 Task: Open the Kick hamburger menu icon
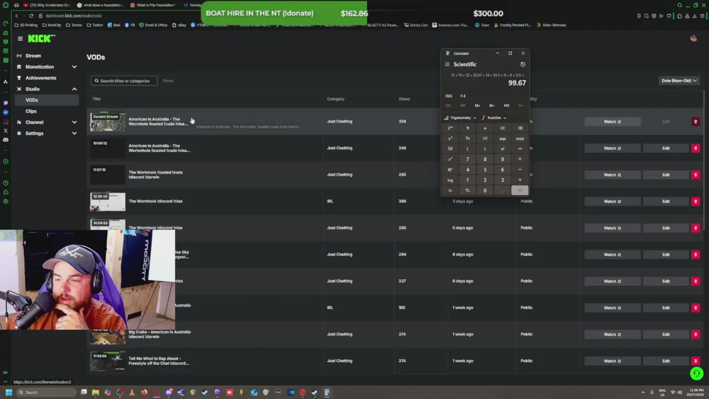[x=20, y=38]
